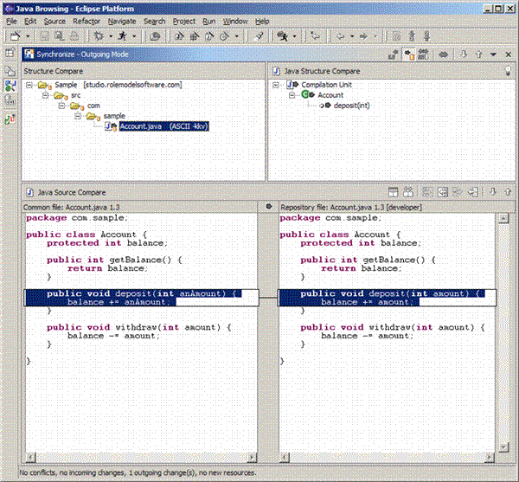Image resolution: width=519 pixels, height=482 pixels.
Task: Enable Incoming Mode in Synchronize view
Action: pyautogui.click(x=393, y=55)
